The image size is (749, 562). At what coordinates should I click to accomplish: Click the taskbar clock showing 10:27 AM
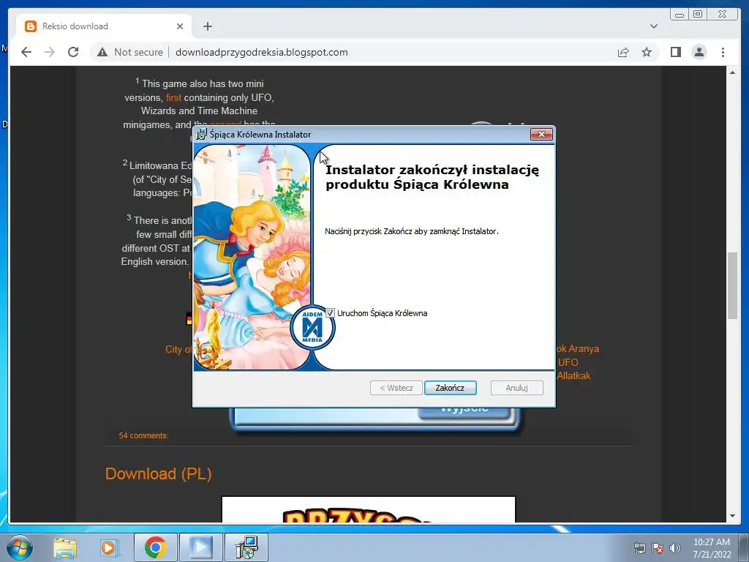click(712, 547)
